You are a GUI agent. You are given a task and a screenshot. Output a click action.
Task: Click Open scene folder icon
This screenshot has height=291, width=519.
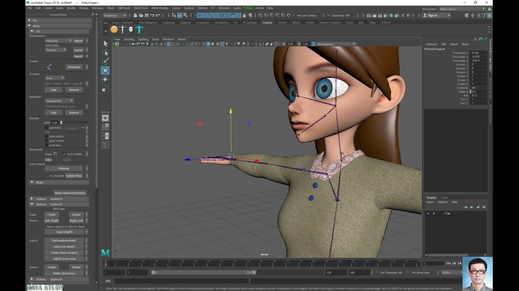(141, 15)
